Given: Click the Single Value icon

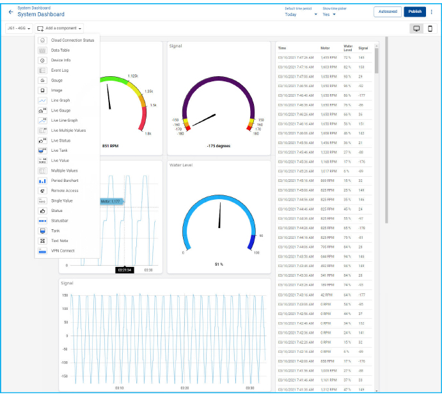Looking at the screenshot, I should point(42,201).
